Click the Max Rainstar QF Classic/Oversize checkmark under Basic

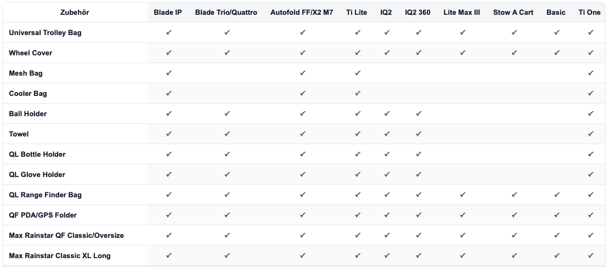(x=557, y=235)
